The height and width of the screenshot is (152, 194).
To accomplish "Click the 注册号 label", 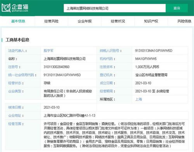I will coord(14,67).
